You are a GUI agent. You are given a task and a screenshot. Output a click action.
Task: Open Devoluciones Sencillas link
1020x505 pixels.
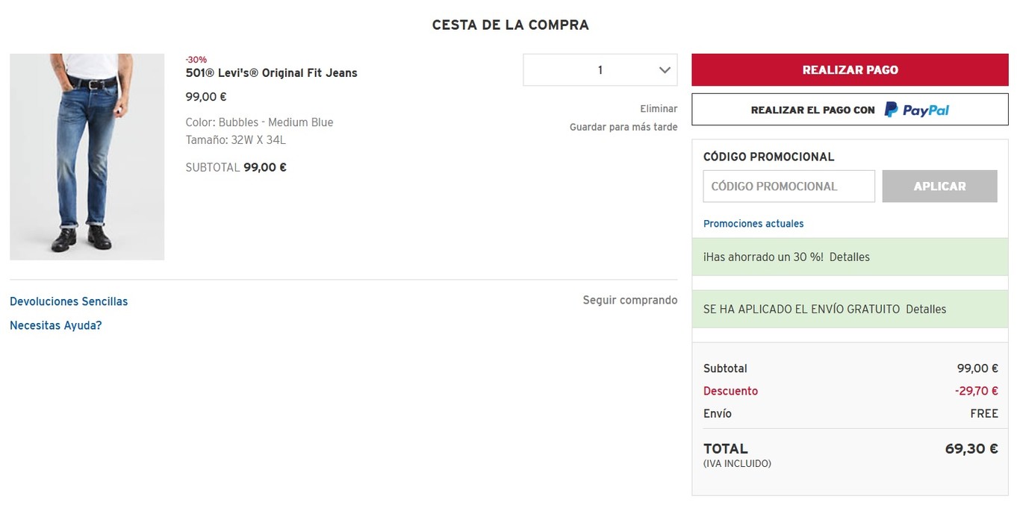(69, 301)
